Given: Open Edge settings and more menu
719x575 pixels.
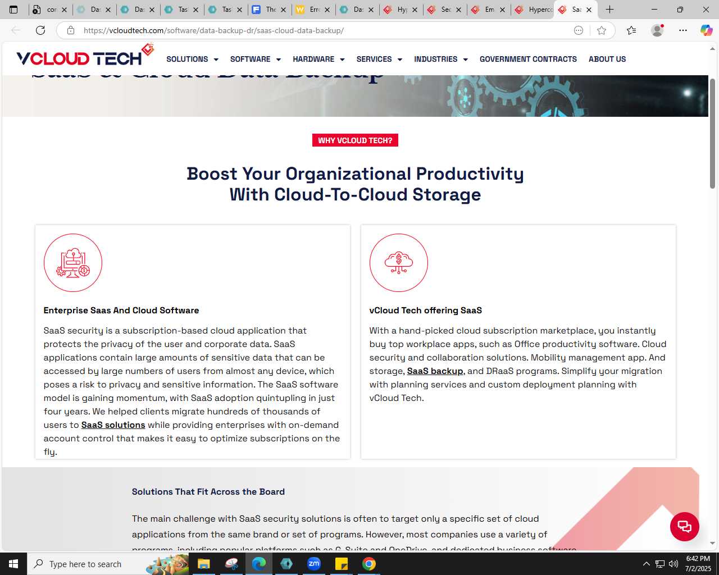Looking at the screenshot, I should [x=683, y=30].
